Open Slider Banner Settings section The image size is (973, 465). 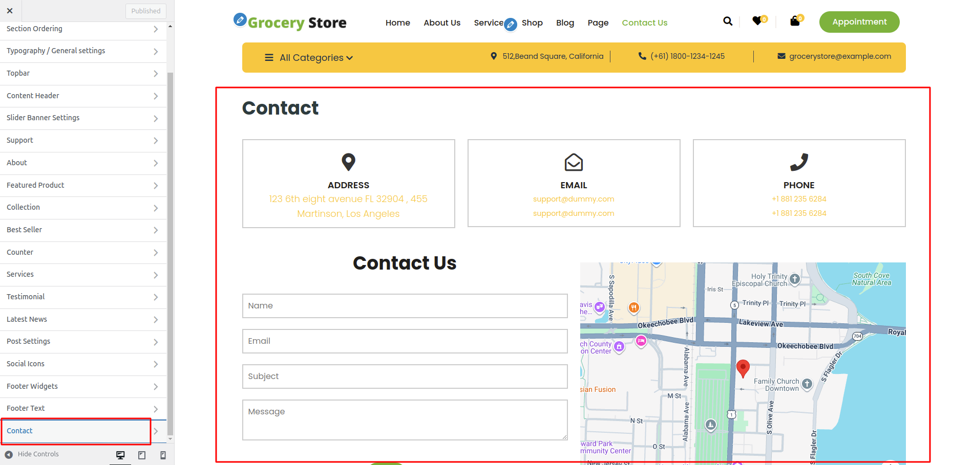[x=83, y=118]
